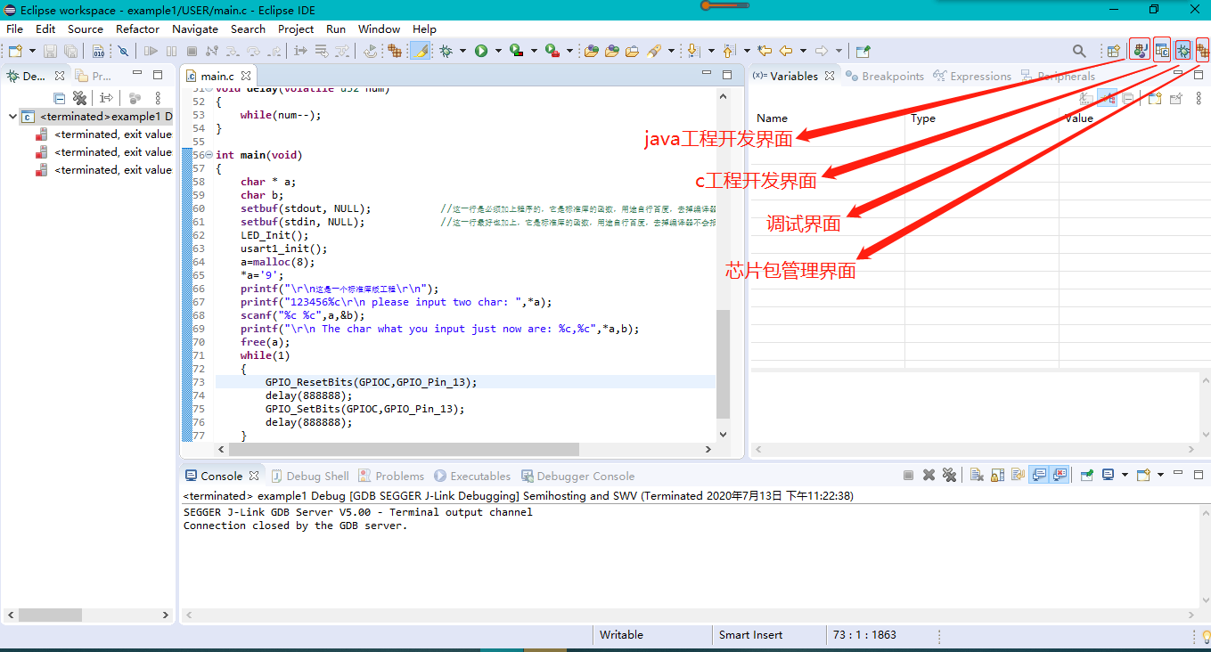Screen dimensions: 1211x652
Task: Click the Step Into icon
Action: [x=232, y=51]
